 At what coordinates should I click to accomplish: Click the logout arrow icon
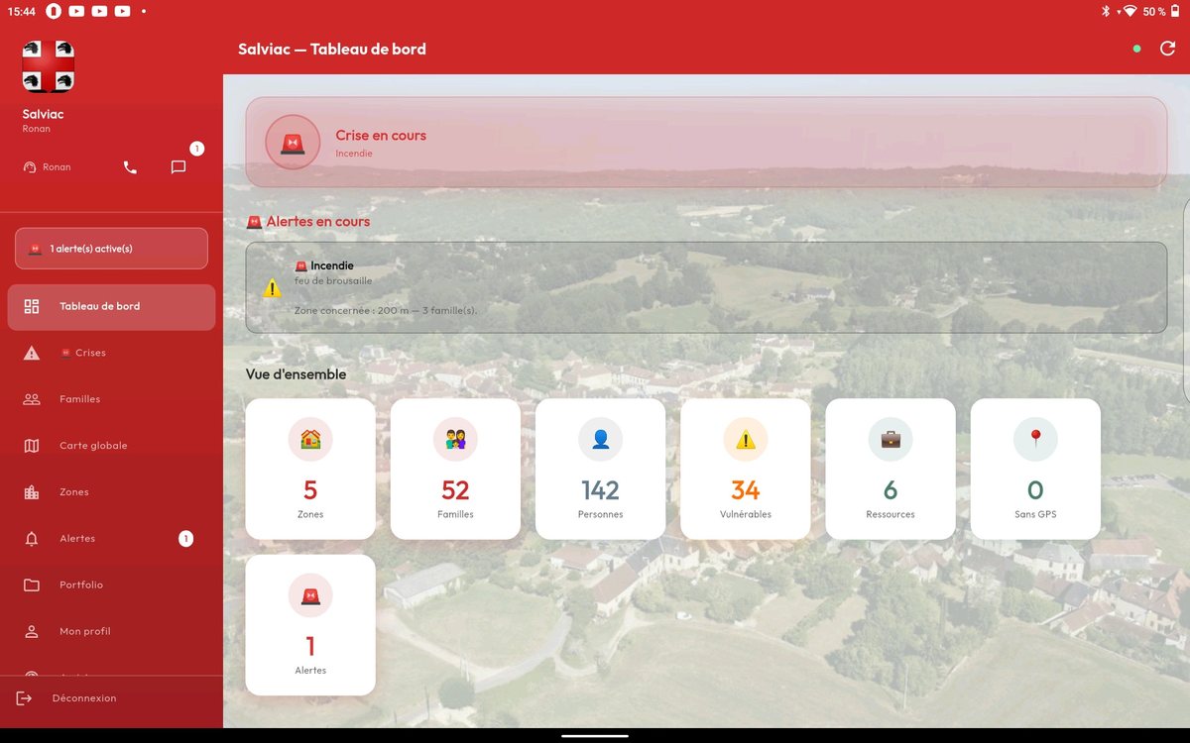(25, 698)
